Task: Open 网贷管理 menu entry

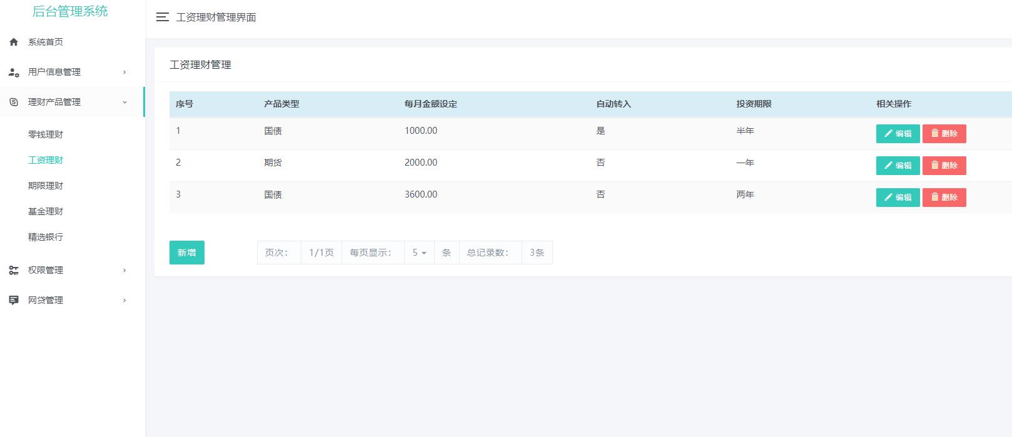Action: (46, 300)
